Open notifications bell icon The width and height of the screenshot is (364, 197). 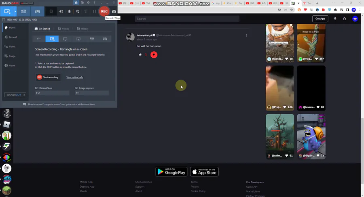tap(335, 19)
